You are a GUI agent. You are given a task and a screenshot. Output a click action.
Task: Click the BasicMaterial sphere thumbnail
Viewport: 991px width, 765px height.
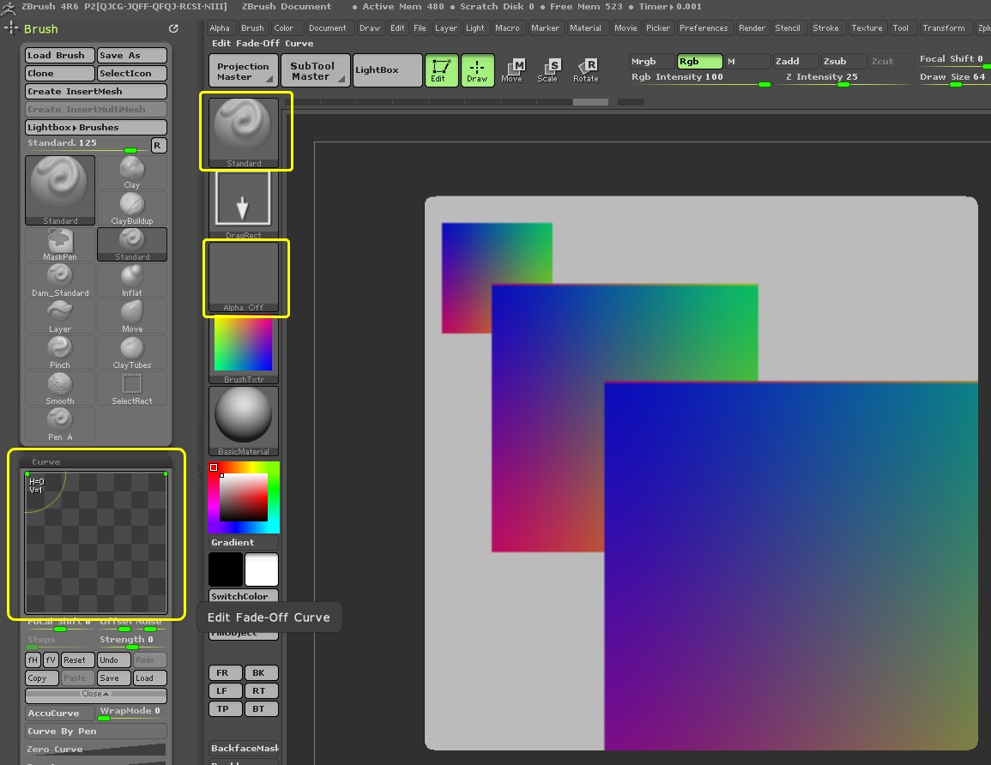point(244,419)
